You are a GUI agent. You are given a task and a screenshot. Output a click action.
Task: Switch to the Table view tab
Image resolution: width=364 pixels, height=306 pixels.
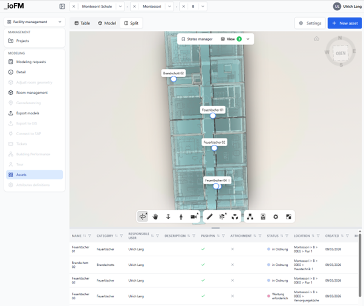point(82,23)
